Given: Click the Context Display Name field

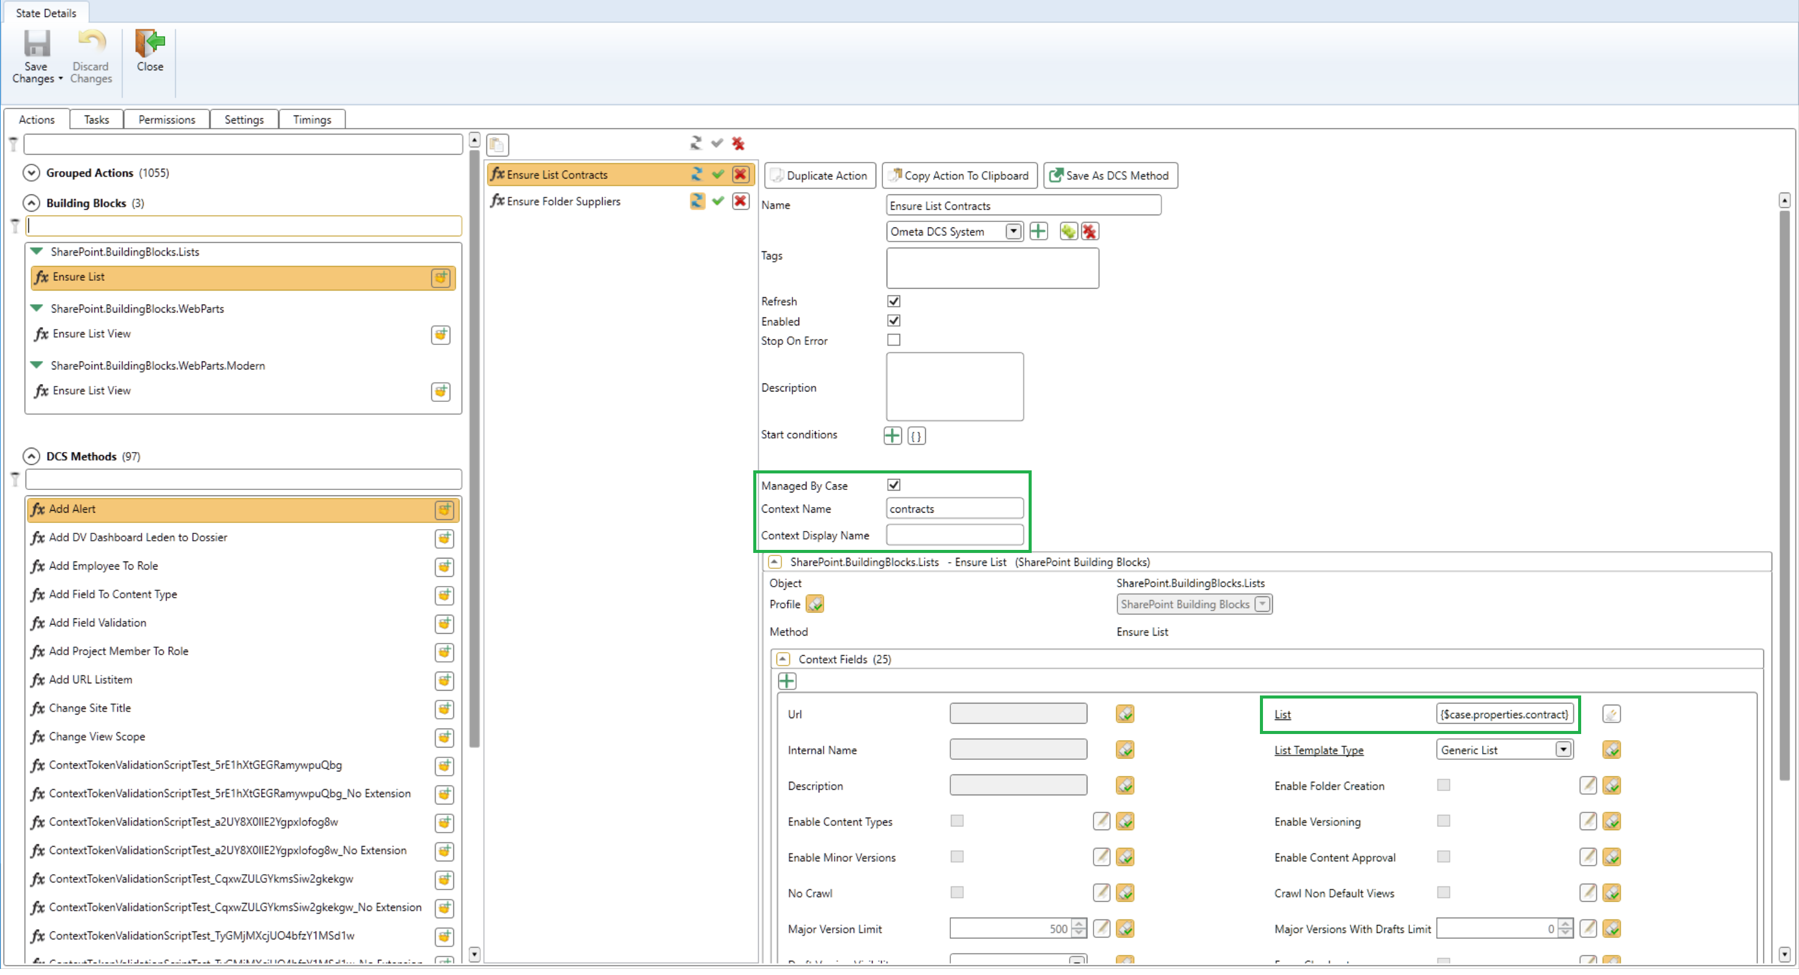Looking at the screenshot, I should click(x=954, y=536).
